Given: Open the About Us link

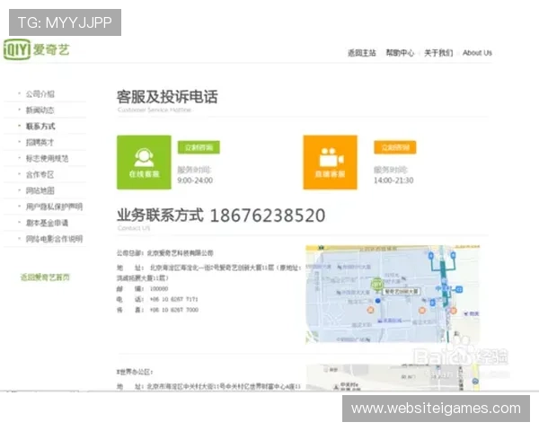Looking at the screenshot, I should click(x=477, y=53).
